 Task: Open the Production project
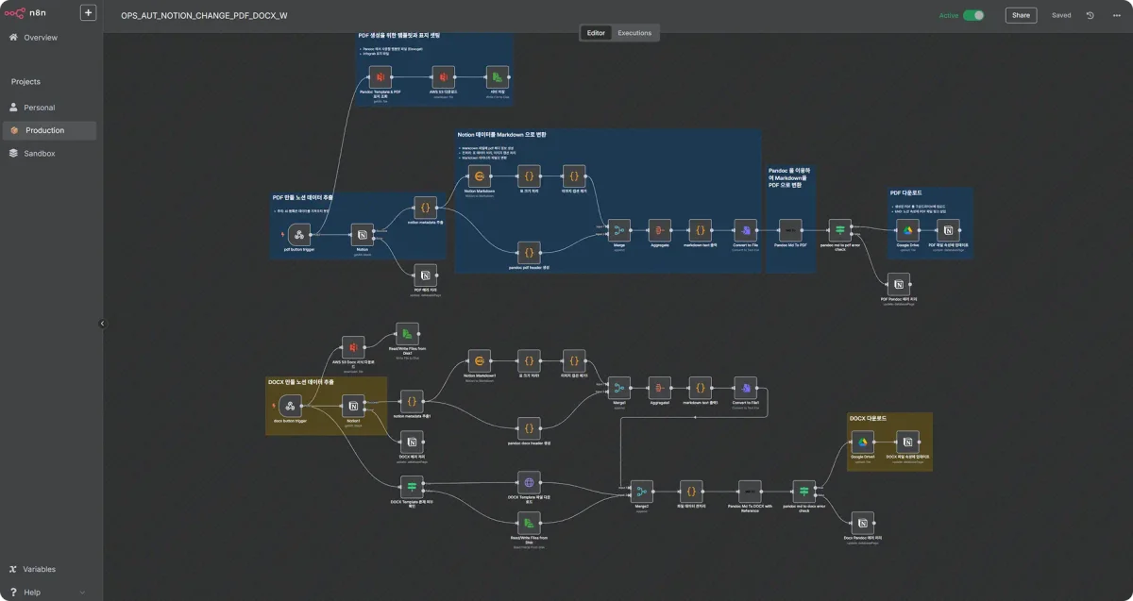44,130
